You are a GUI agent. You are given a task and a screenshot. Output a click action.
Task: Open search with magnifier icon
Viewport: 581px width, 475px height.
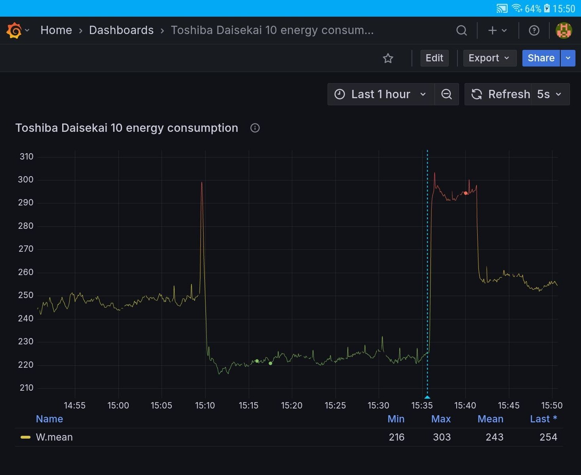click(x=461, y=30)
